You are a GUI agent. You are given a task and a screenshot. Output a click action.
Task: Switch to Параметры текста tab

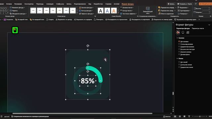coord(198,28)
